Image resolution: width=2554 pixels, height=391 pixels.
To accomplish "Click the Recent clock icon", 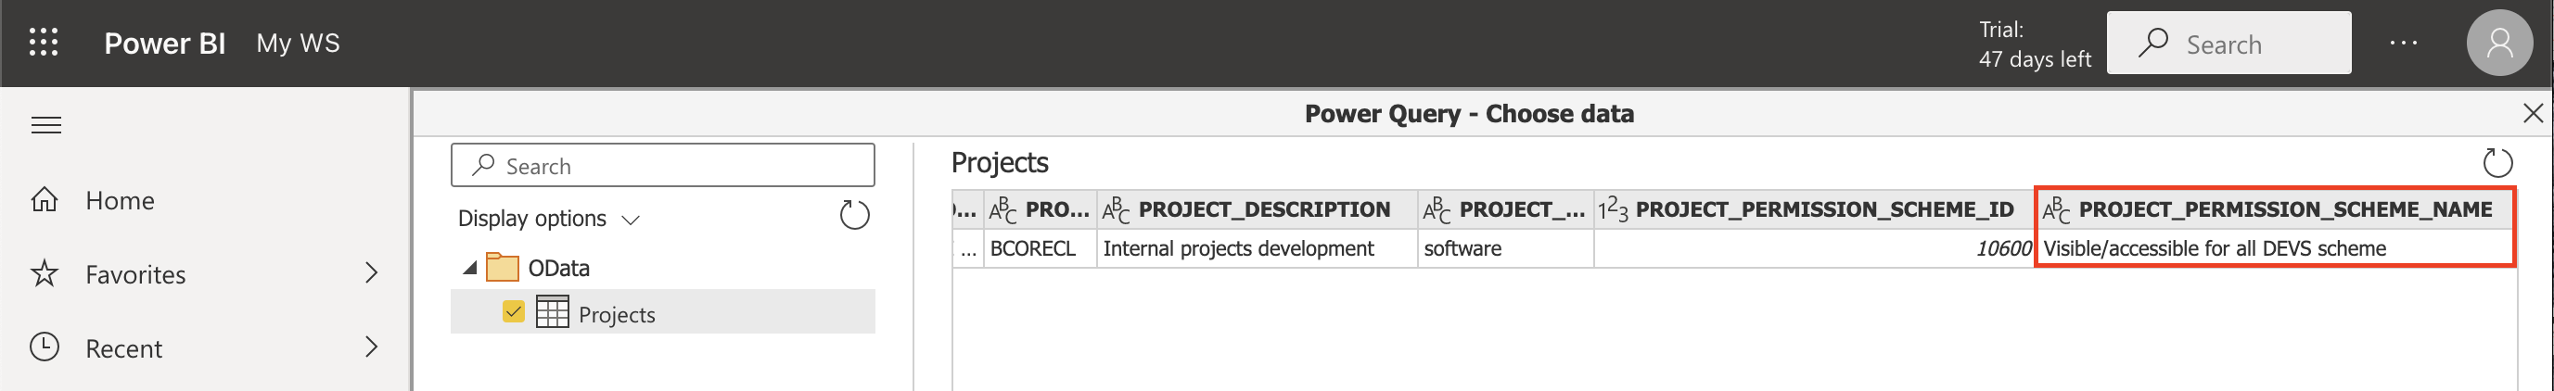I will pyautogui.click(x=45, y=347).
